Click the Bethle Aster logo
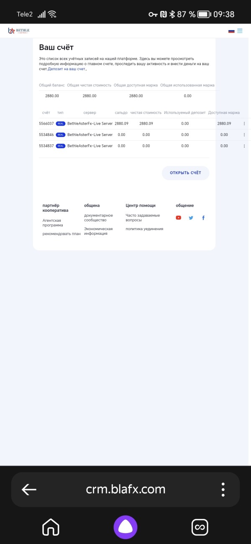This screenshot has width=251, height=544. click(x=19, y=31)
